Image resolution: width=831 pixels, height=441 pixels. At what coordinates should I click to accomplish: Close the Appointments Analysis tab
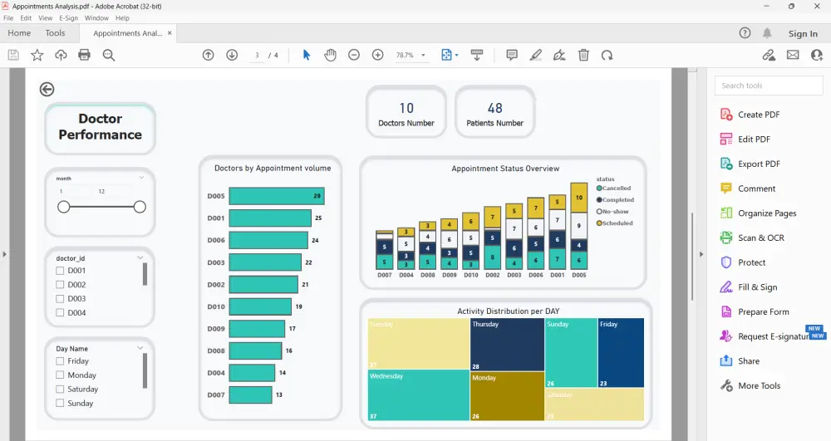coord(170,33)
